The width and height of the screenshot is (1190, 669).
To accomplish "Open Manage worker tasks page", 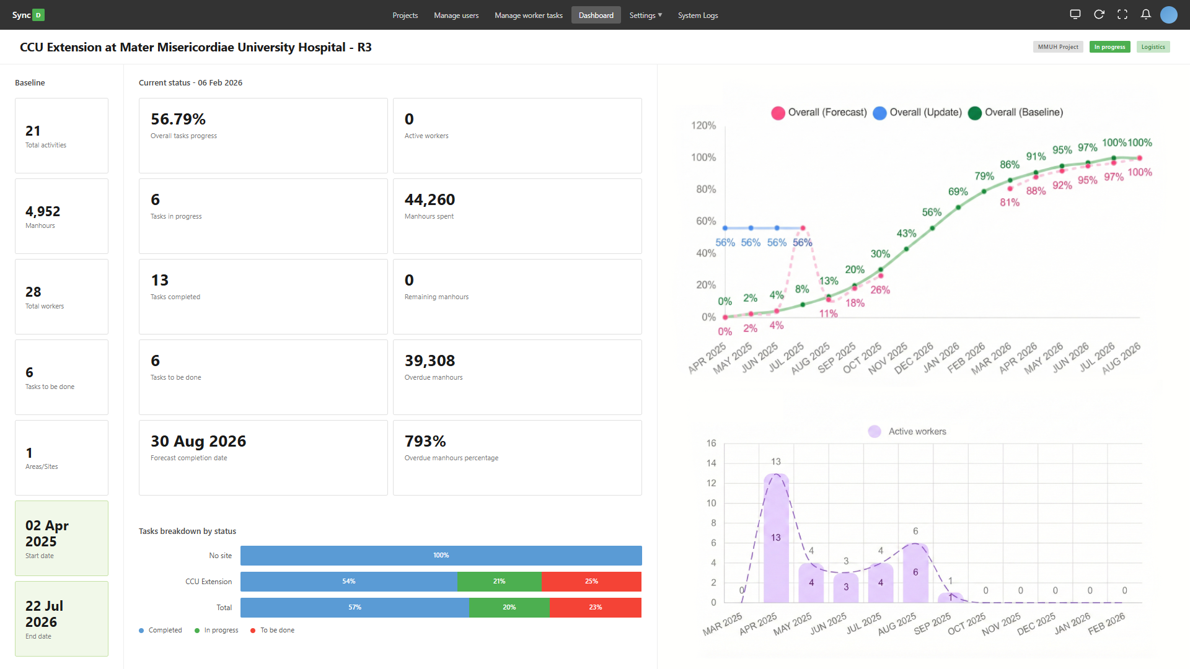I will pos(528,15).
